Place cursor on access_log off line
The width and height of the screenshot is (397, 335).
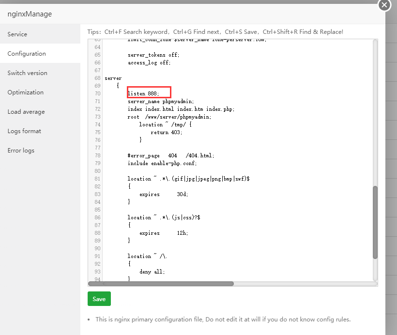[149, 63]
